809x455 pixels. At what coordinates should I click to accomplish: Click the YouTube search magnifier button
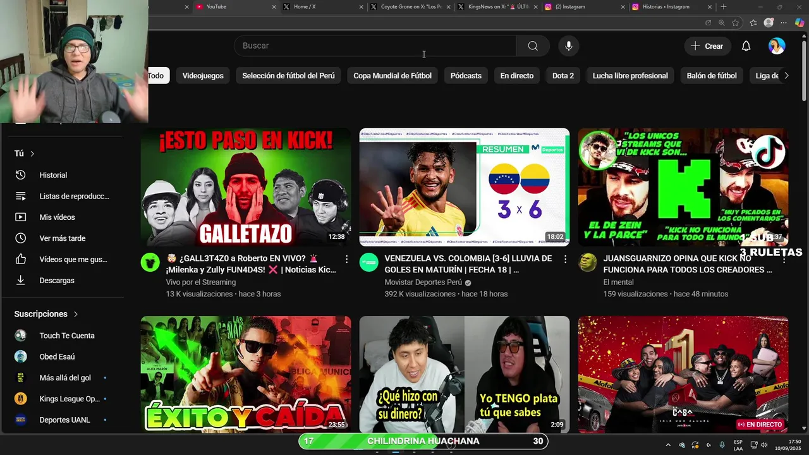[533, 45]
